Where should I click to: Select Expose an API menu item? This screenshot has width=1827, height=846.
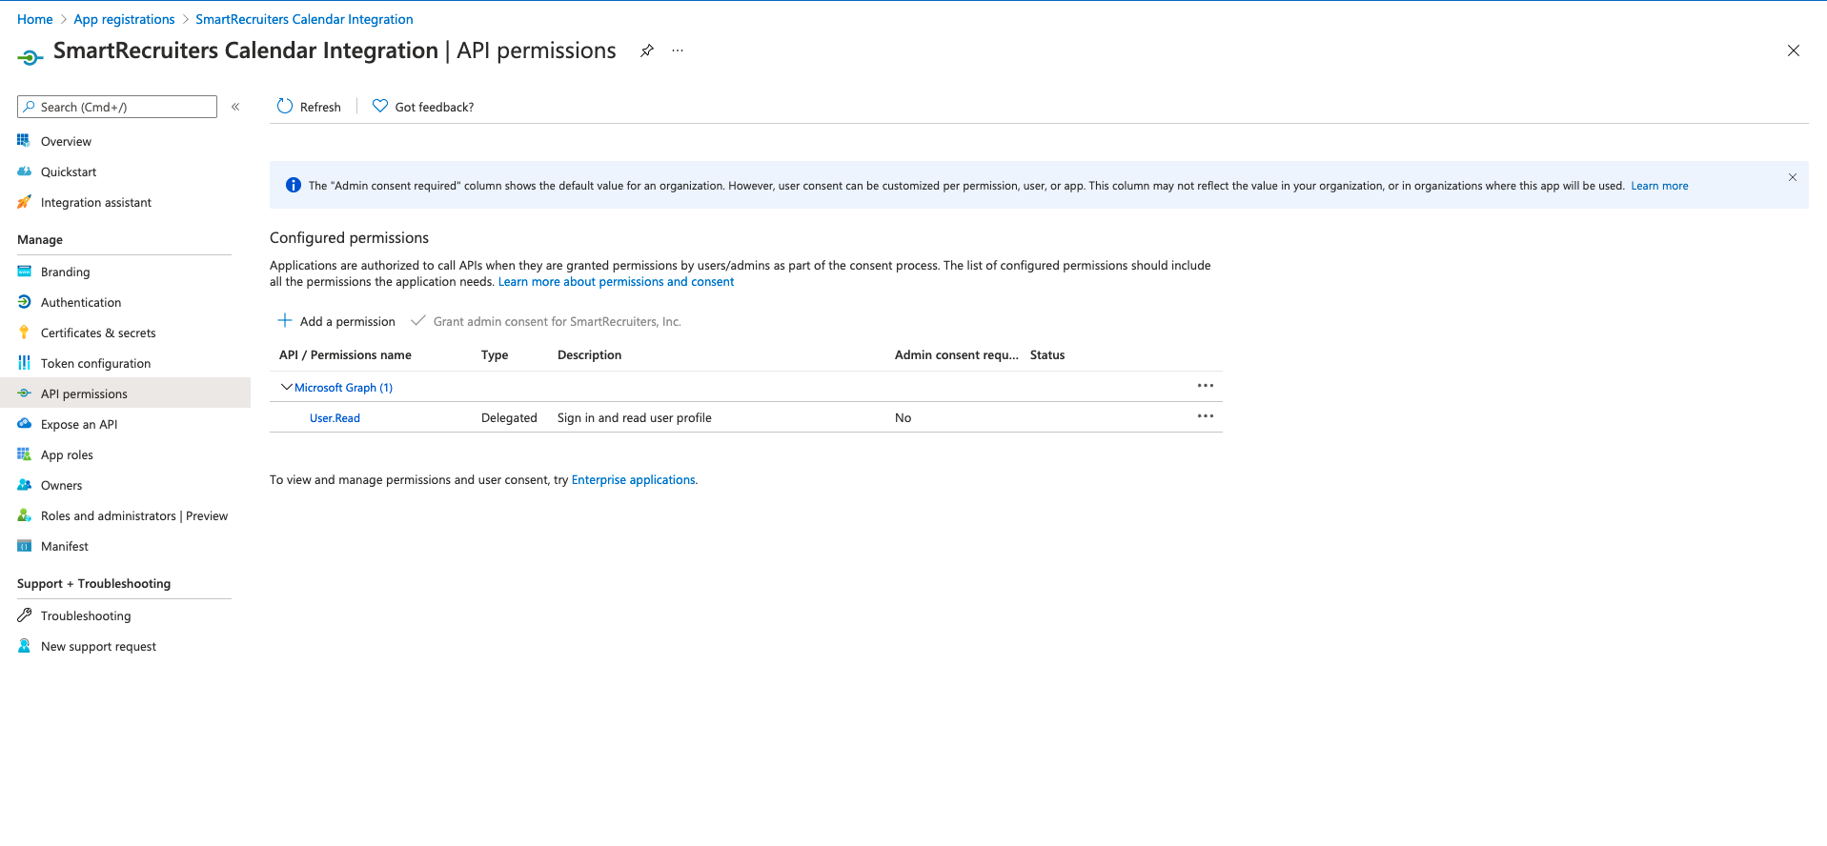pos(79,424)
